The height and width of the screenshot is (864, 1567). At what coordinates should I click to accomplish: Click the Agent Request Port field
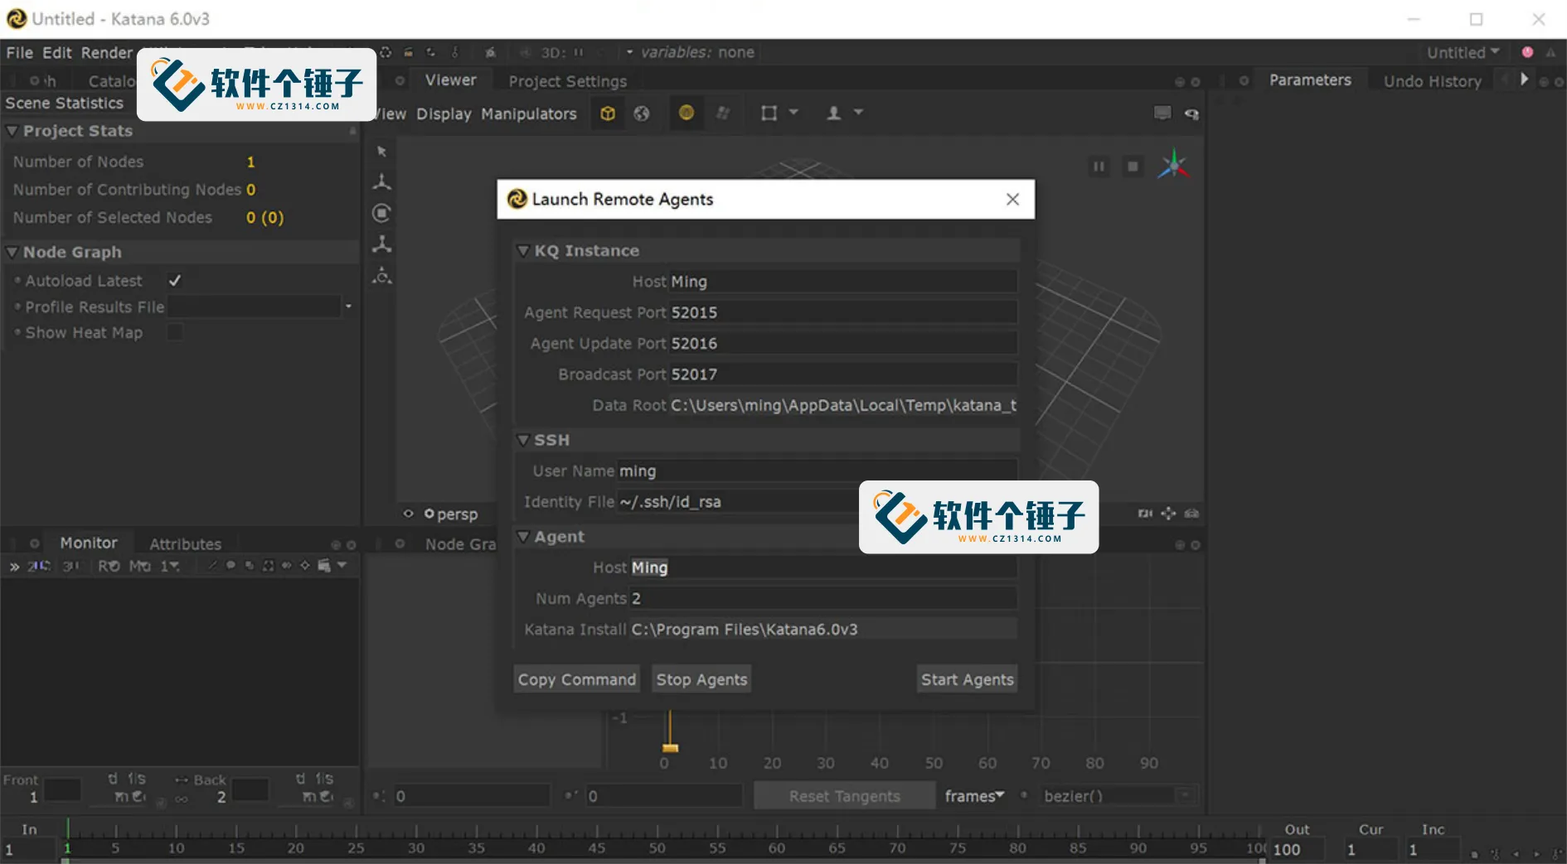843,312
